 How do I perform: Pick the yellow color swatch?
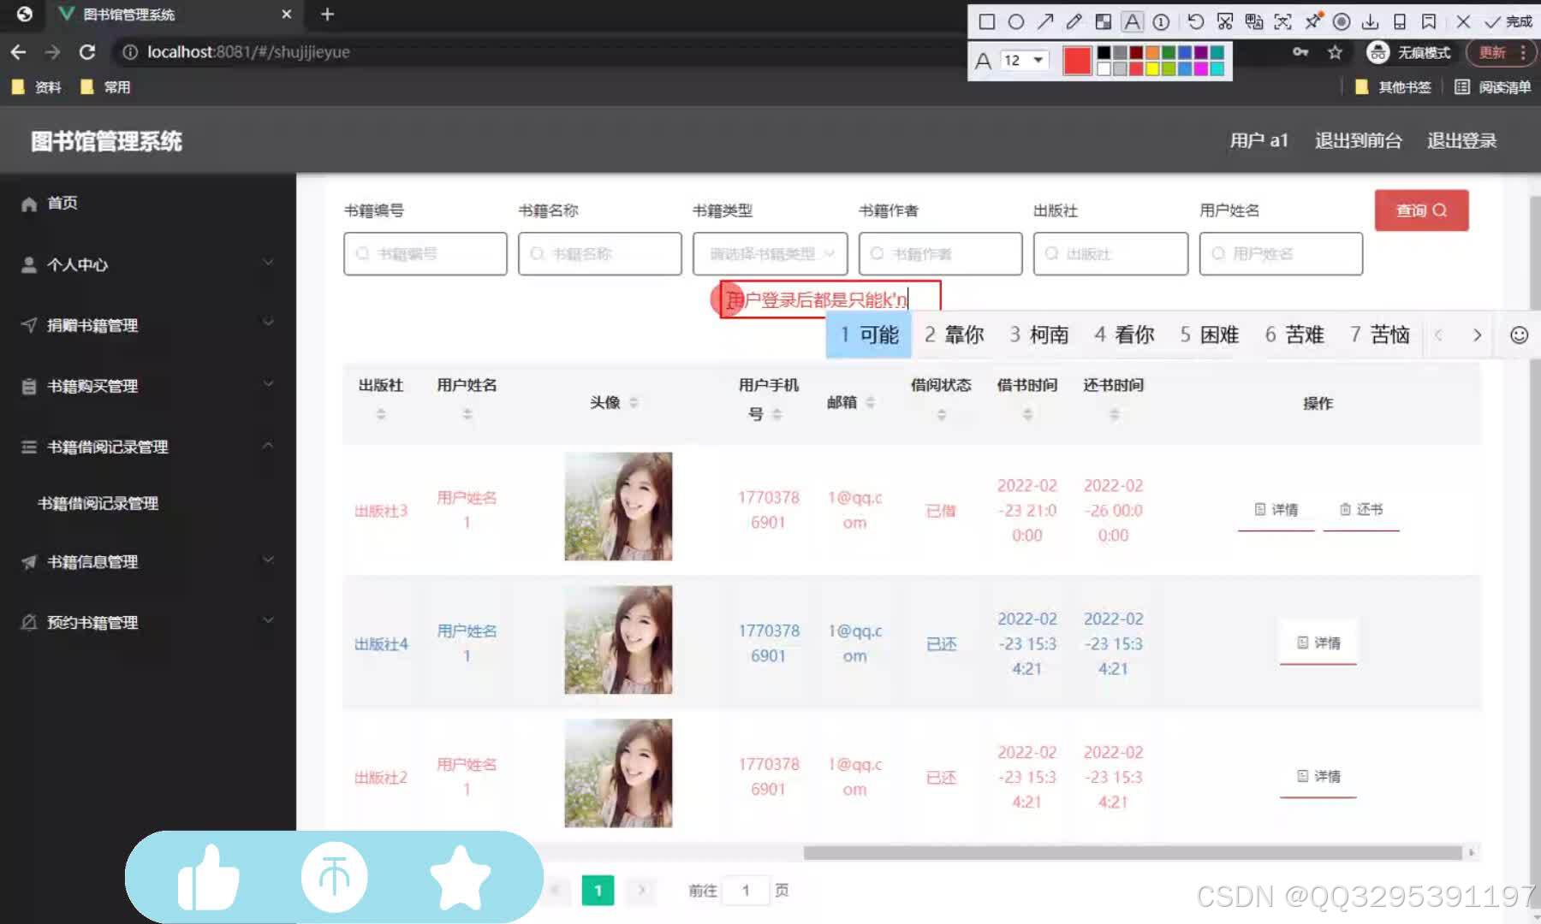[x=1152, y=68]
